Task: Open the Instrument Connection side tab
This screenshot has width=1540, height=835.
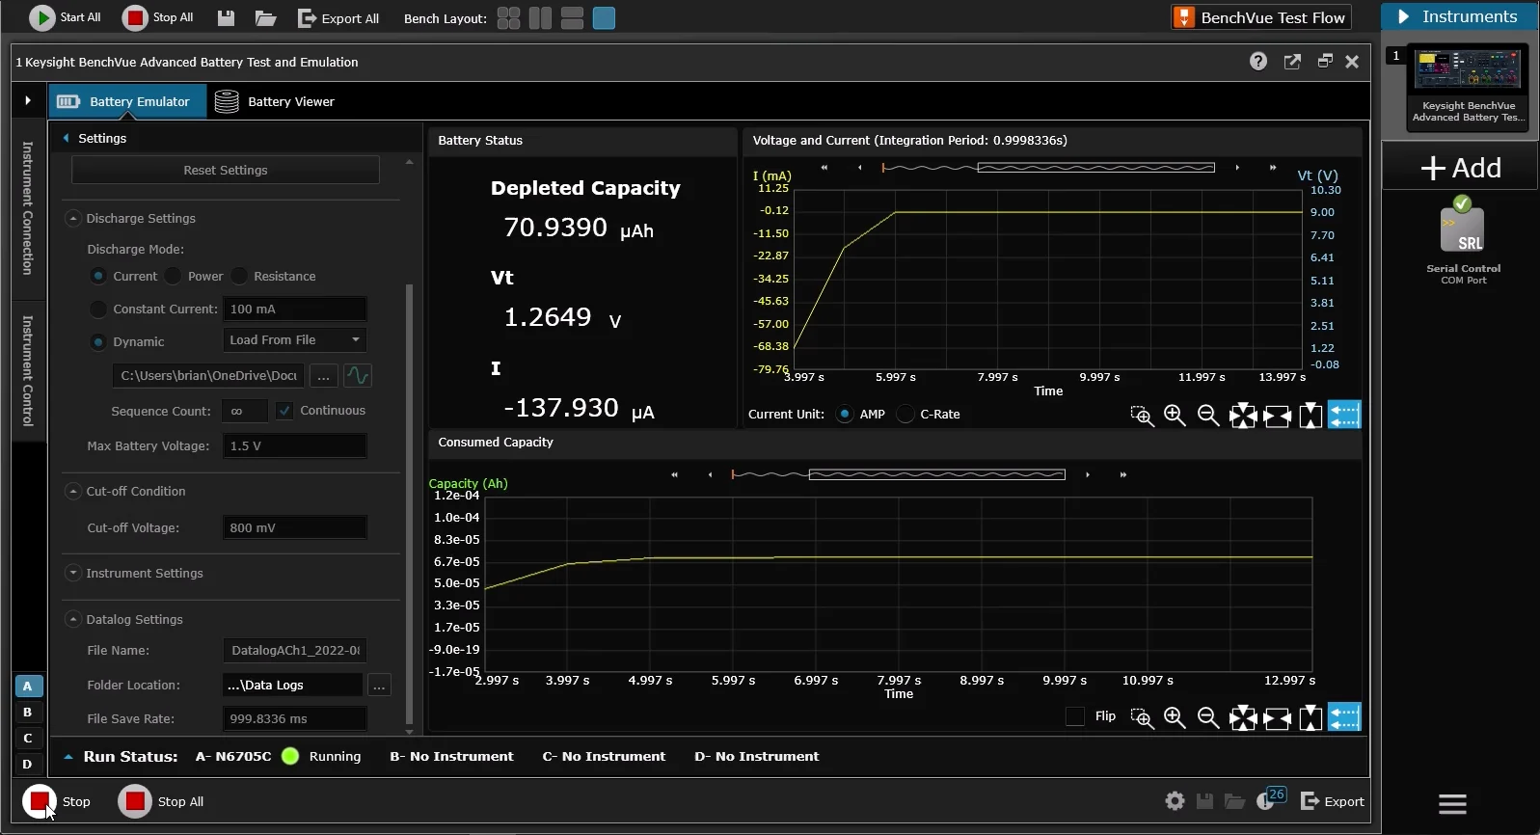Action: click(x=28, y=207)
